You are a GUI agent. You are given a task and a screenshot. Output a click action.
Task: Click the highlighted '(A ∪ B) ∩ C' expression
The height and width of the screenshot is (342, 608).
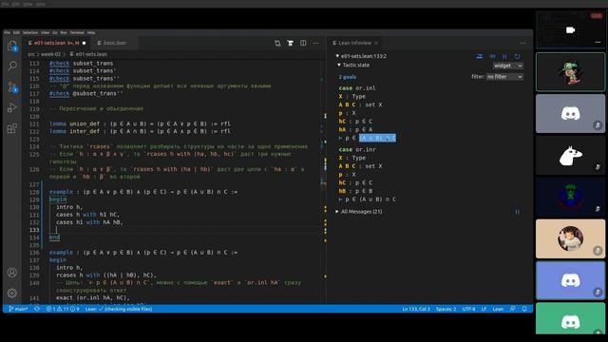coord(377,138)
